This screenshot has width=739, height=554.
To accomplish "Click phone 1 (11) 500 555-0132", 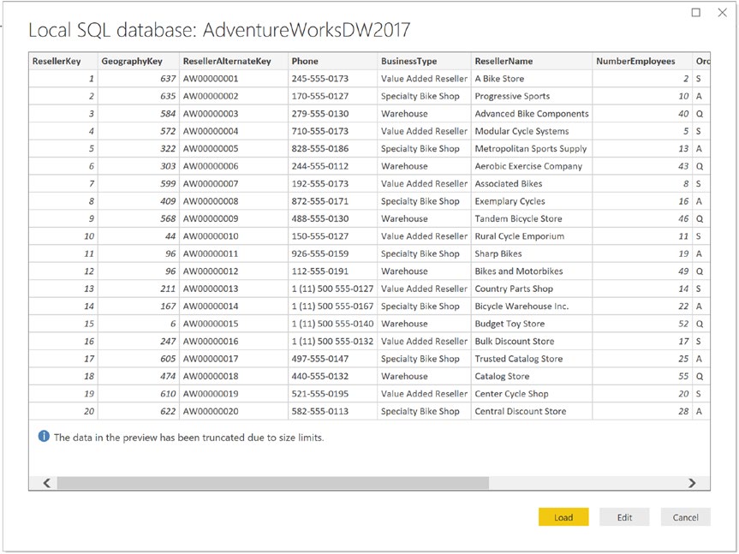I will [x=332, y=341].
